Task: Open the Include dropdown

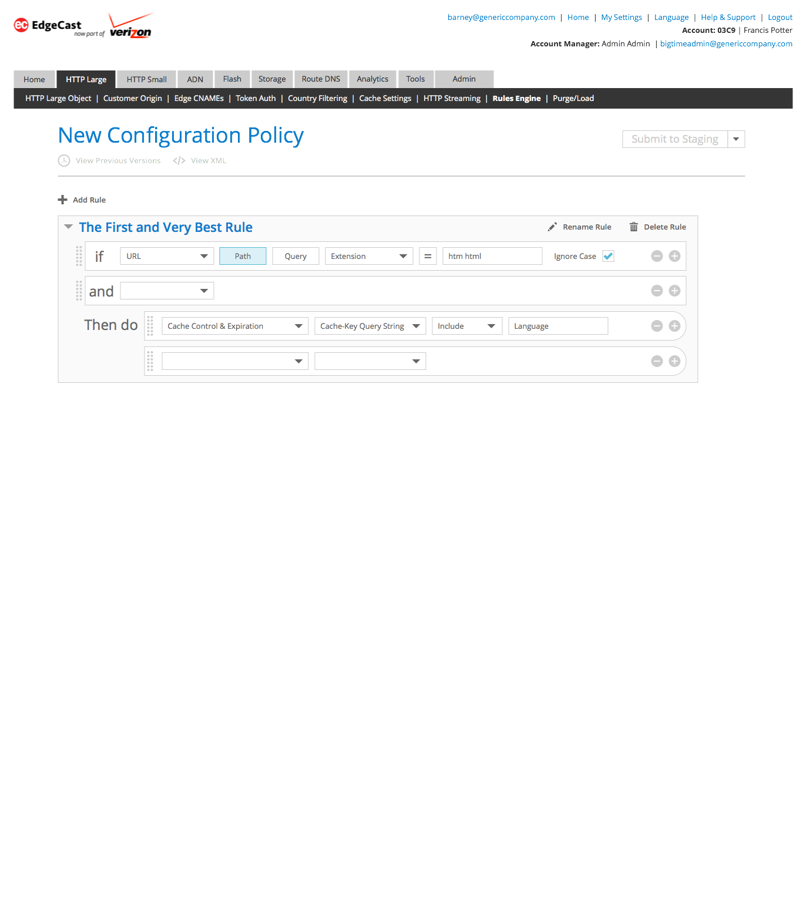Action: [467, 326]
